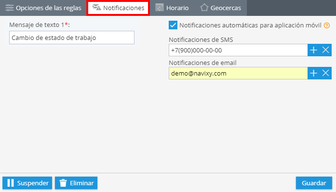Image resolution: width=336 pixels, height=192 pixels.
Task: Open the orange help question mark icon
Action: 327,26
